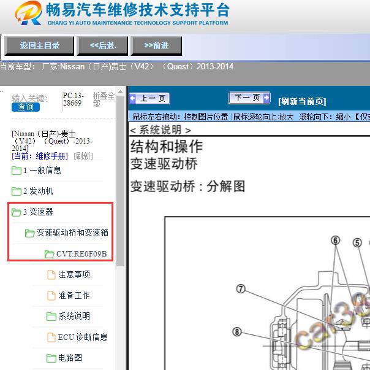Open the ECU 诊断信息 page
Screen dimensions: 370x370
pos(83,337)
